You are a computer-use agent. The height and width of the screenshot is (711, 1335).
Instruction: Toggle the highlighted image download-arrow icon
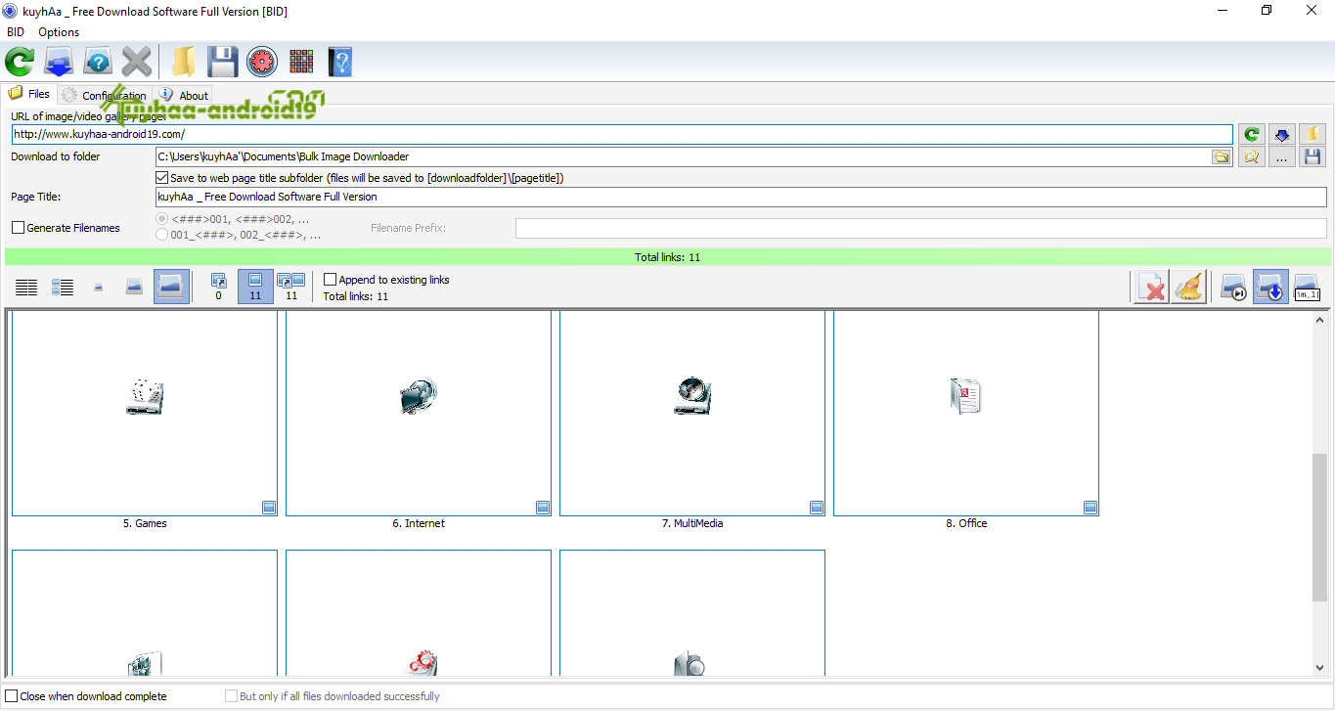tap(1270, 288)
